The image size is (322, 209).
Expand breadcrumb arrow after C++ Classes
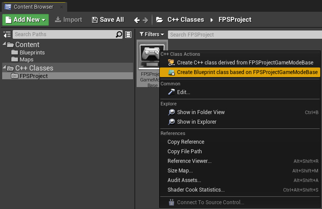tap(212, 20)
